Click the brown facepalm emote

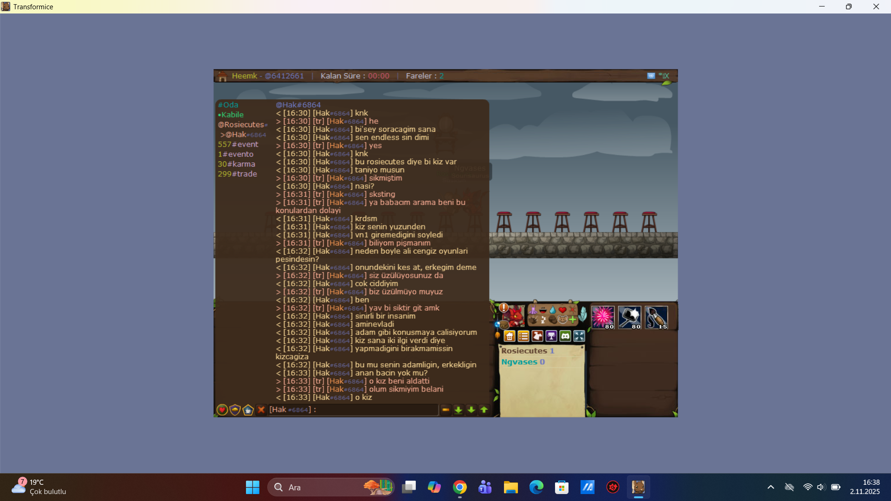tap(553, 320)
